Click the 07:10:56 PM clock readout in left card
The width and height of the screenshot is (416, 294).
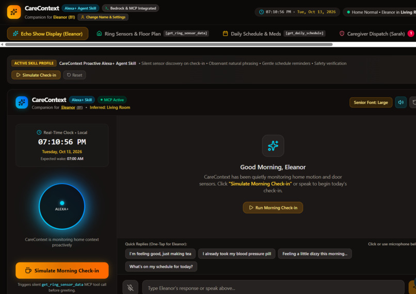click(62, 142)
